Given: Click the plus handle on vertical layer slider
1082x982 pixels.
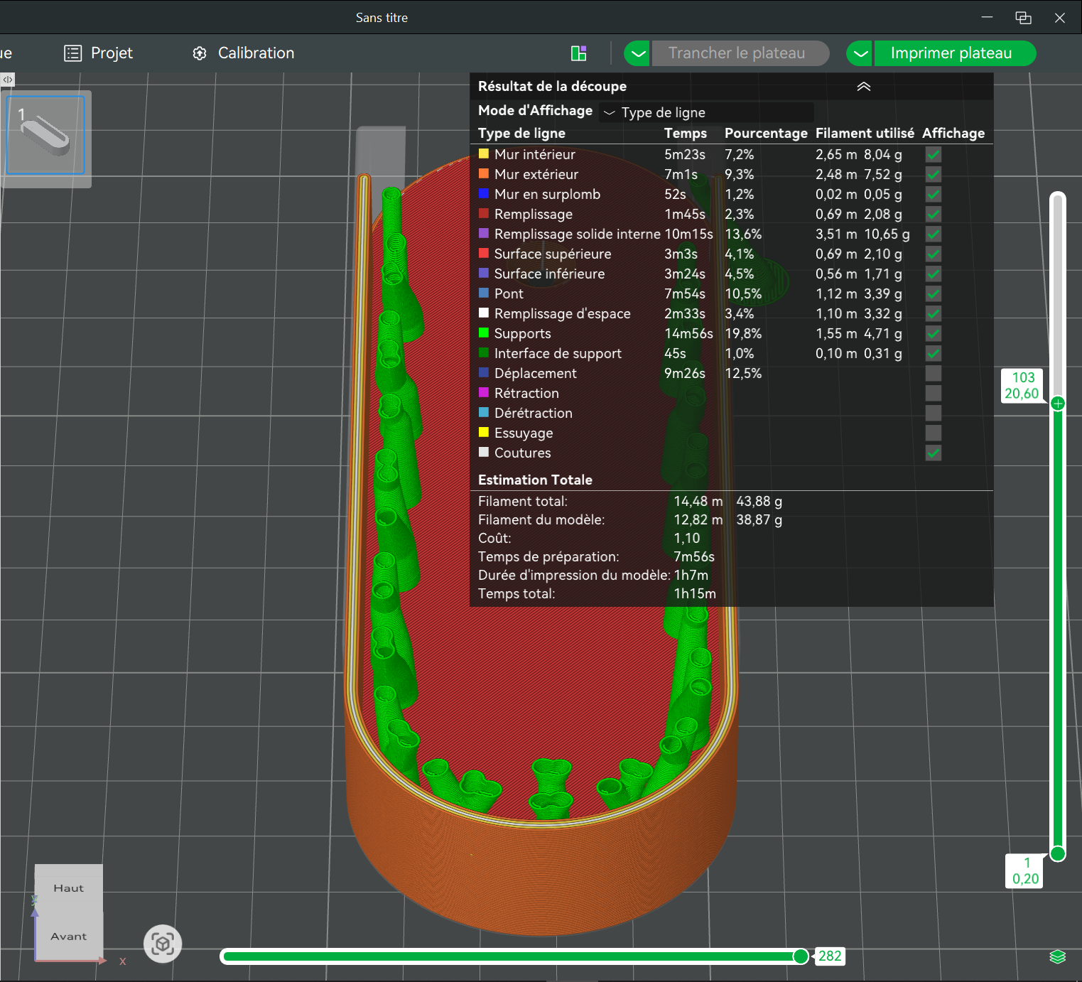Looking at the screenshot, I should click(x=1058, y=404).
